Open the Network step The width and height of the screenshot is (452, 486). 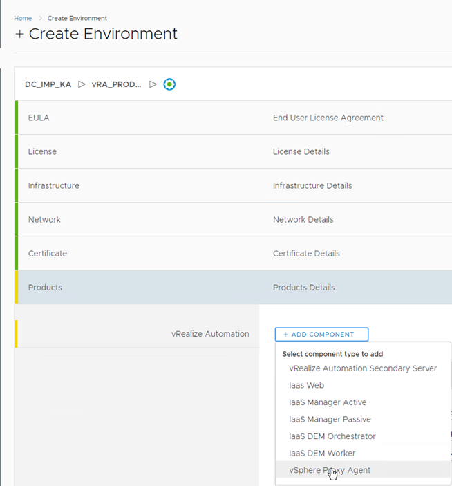tap(44, 219)
